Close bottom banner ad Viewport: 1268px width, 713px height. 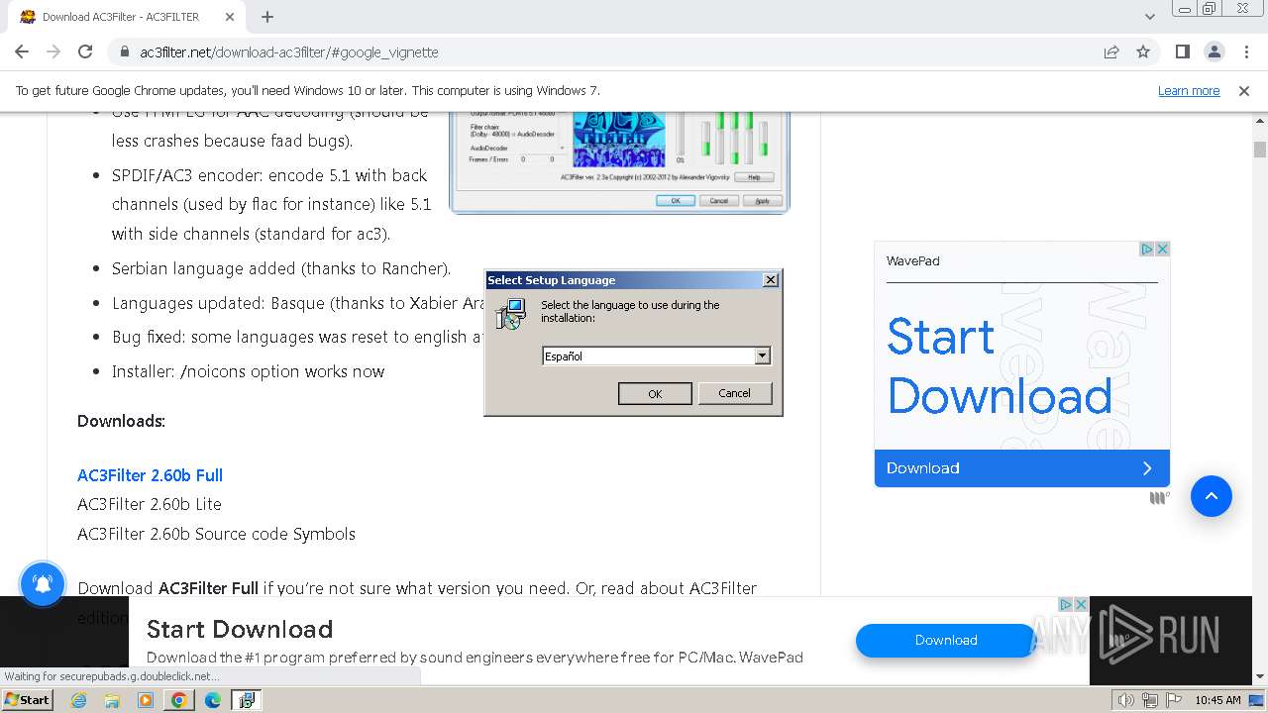1081,604
